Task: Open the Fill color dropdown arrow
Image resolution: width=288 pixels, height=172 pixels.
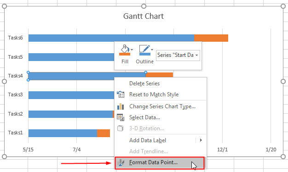Action: point(132,50)
